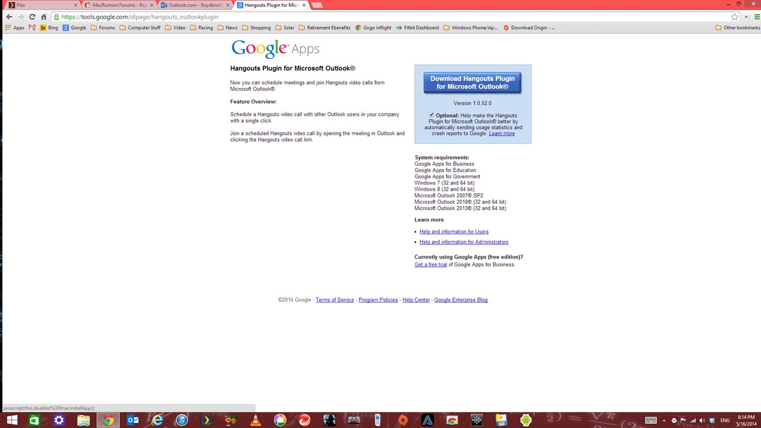Screen dimensions: 761x428
Task: Open the Gogo inflight bookmark
Action: (x=373, y=27)
